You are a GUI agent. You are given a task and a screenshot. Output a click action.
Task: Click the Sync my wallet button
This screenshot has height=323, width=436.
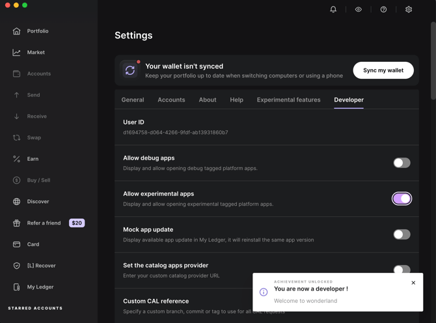pyautogui.click(x=383, y=70)
